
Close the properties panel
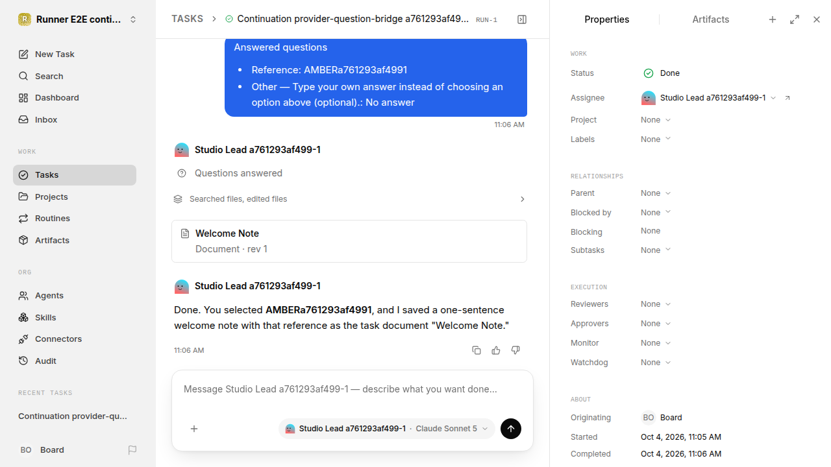pos(817,19)
